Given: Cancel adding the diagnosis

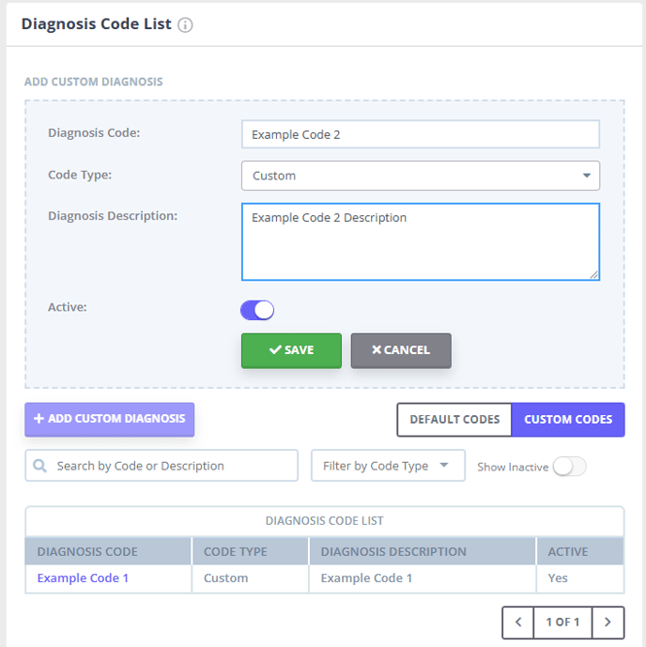Looking at the screenshot, I should point(401,350).
